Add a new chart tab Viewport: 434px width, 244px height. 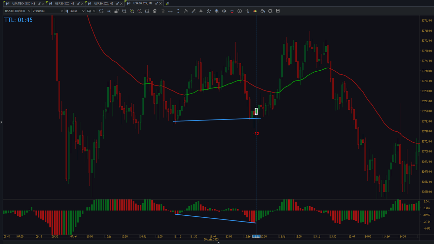167,3
